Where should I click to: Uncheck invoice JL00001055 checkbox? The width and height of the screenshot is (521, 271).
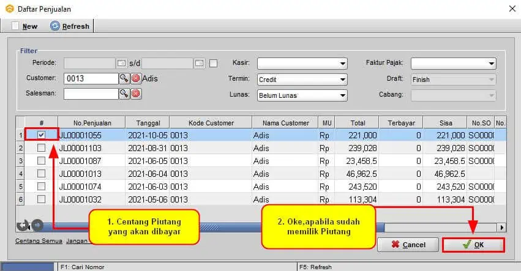pos(41,135)
